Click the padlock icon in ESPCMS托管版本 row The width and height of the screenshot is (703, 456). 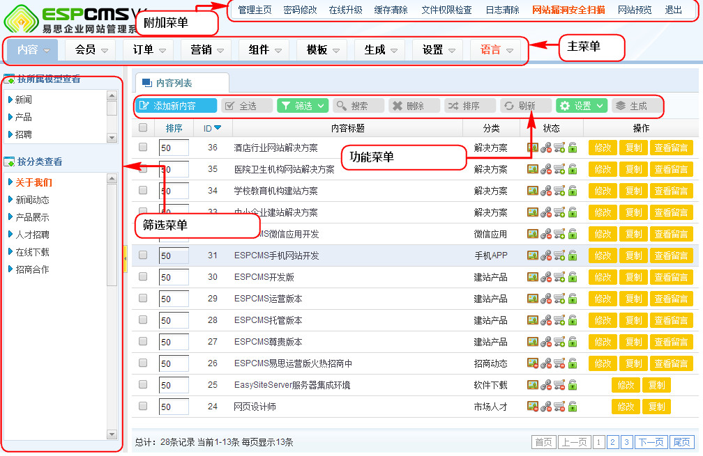click(573, 320)
